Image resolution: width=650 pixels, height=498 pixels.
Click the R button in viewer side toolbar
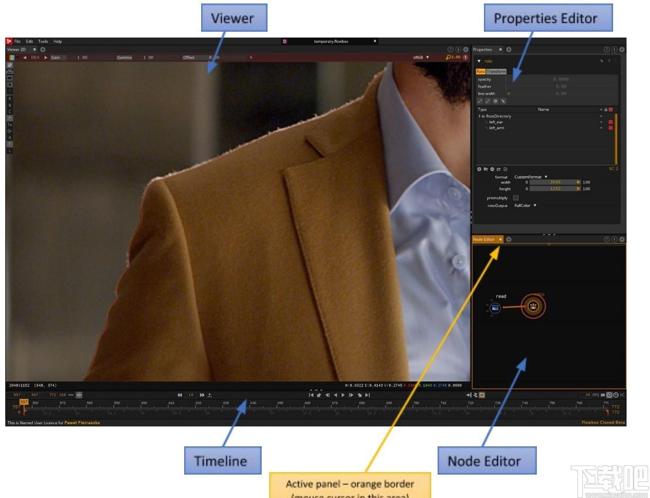[10, 99]
